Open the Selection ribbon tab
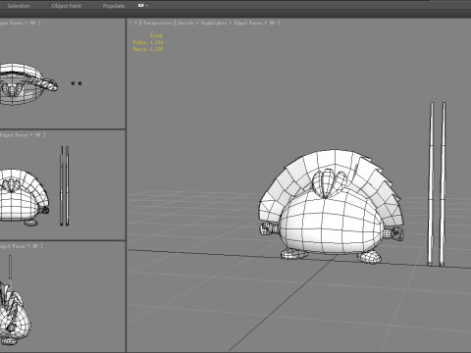 (x=19, y=6)
